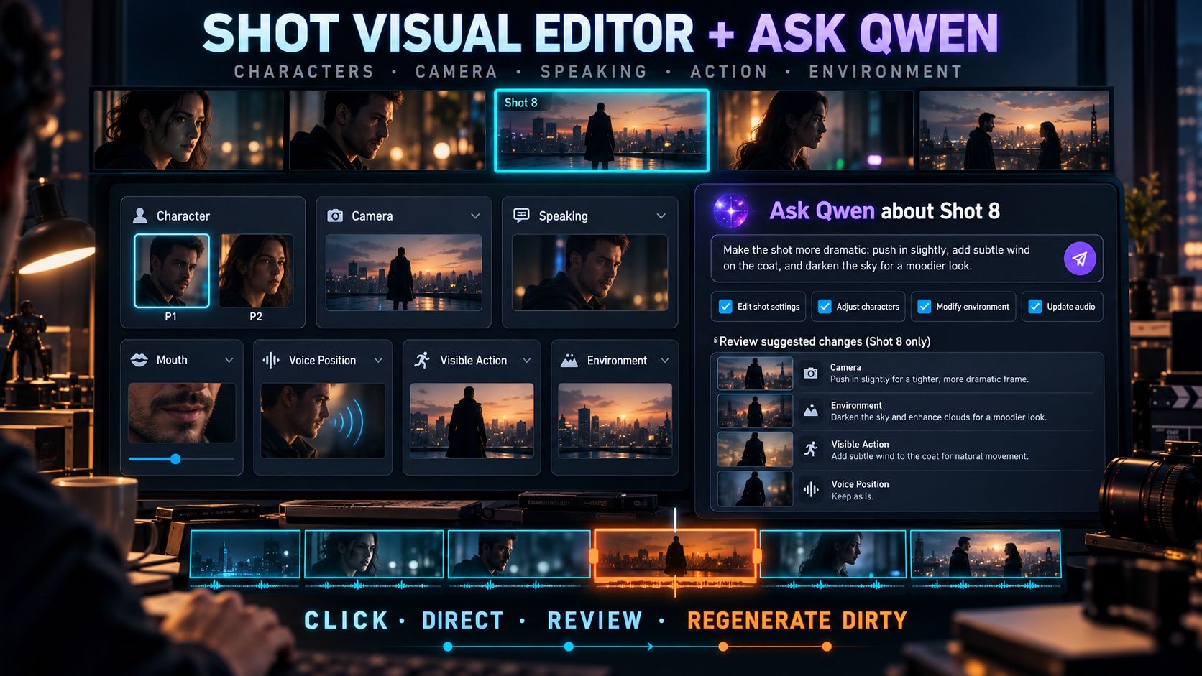Viewport: 1202px width, 676px height.
Task: Select character P1 thumbnail
Action: click(172, 271)
